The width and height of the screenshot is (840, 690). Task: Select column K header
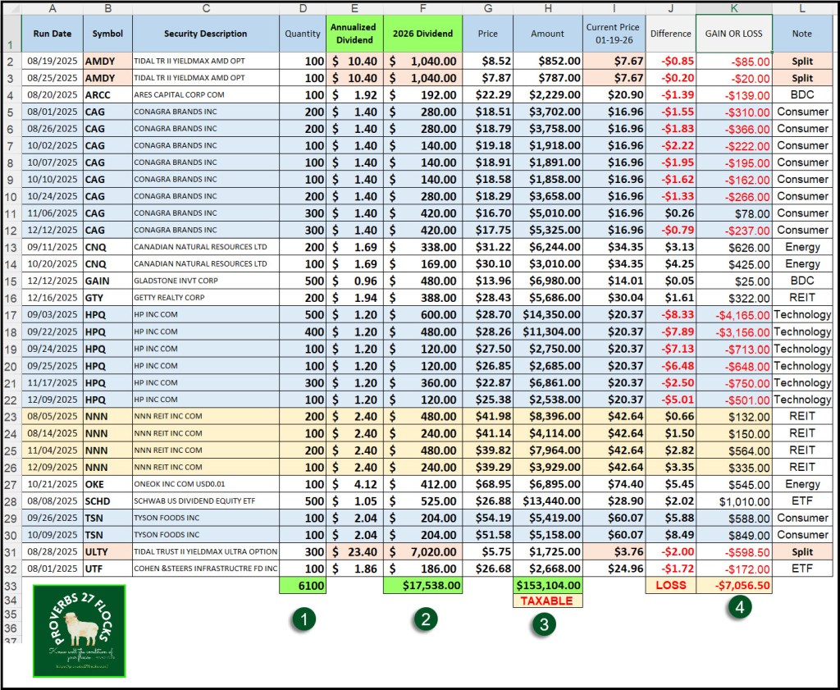[733, 8]
